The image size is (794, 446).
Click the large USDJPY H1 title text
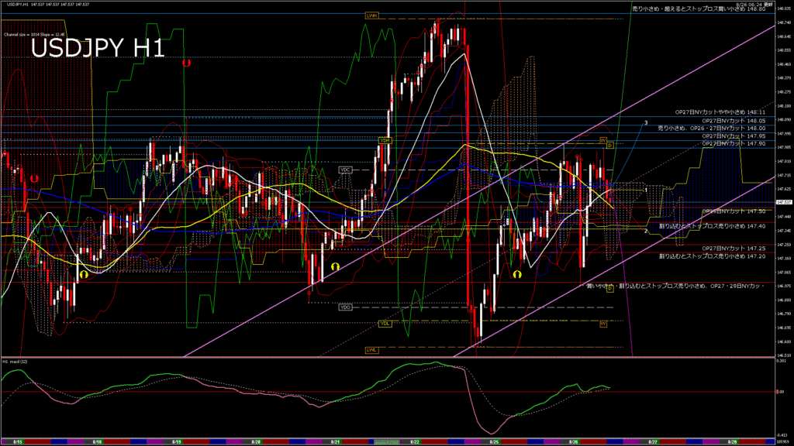click(x=97, y=48)
